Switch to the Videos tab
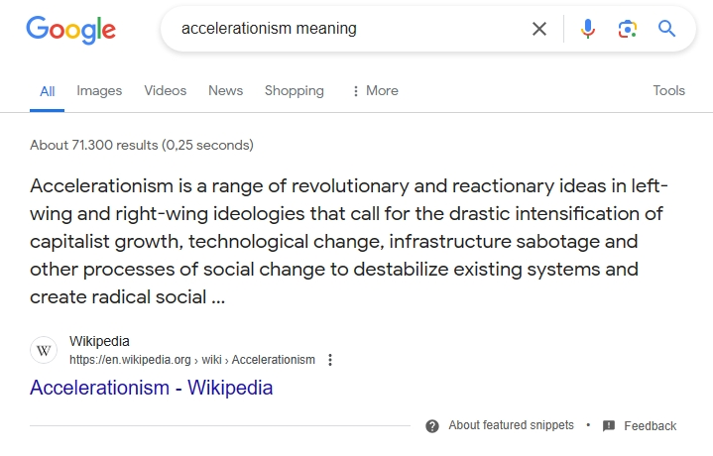This screenshot has height=456, width=713. point(165,90)
